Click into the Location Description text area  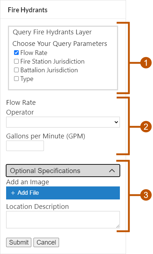(x=63, y=220)
